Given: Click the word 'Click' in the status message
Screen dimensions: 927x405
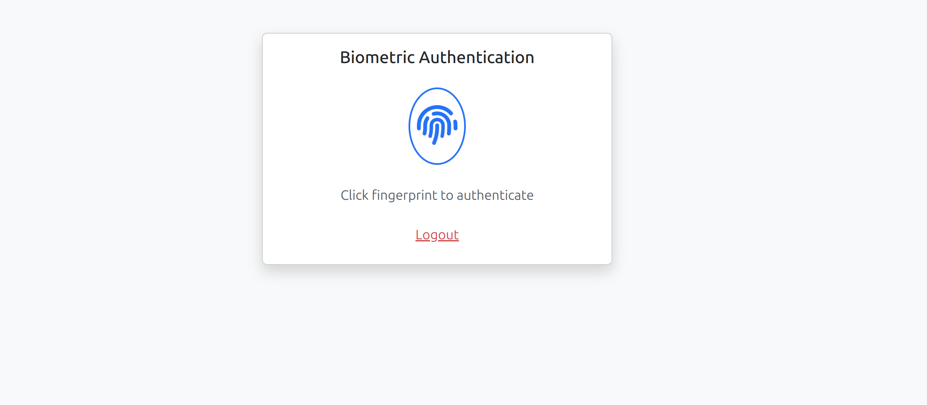Looking at the screenshot, I should (x=354, y=195).
